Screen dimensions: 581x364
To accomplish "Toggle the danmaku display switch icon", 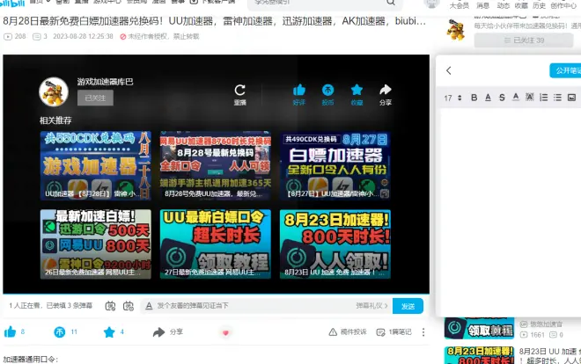I will coord(111,306).
